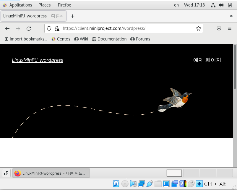
Task: Open the 예제 페이지 navigation link
Action: (x=207, y=60)
